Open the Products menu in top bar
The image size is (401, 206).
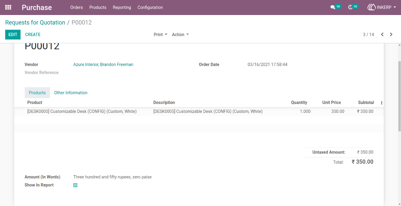tap(98, 7)
